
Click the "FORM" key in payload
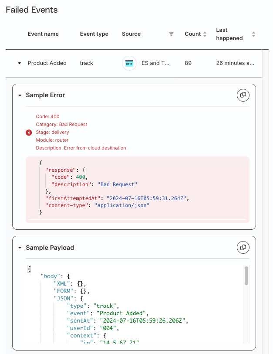point(64,291)
